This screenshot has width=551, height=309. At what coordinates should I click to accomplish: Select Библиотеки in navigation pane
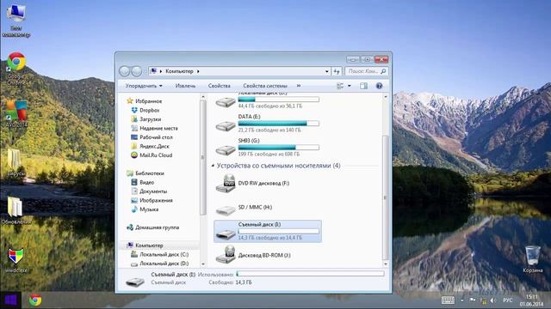[145, 173]
